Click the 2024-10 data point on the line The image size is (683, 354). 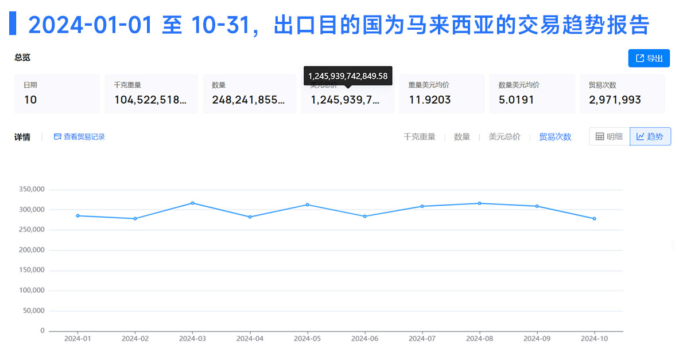pyautogui.click(x=595, y=219)
